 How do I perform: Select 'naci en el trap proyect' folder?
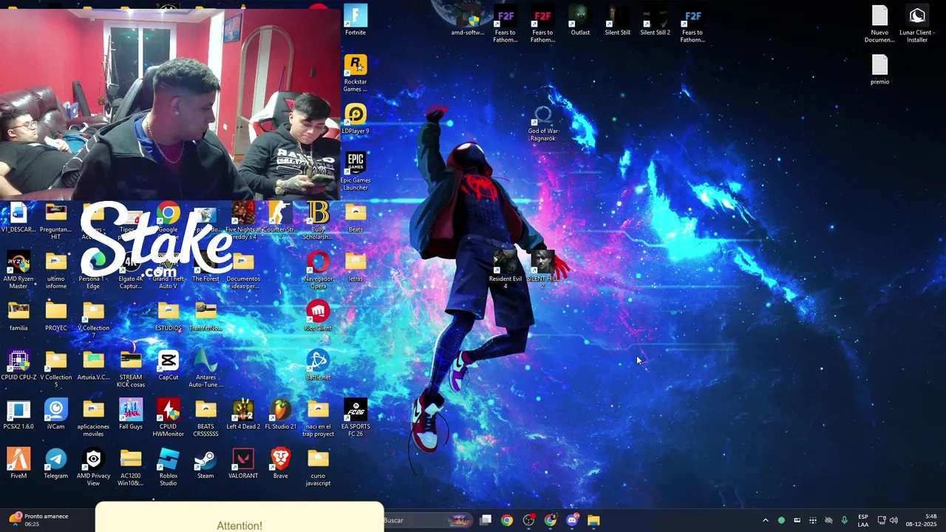pyautogui.click(x=318, y=418)
